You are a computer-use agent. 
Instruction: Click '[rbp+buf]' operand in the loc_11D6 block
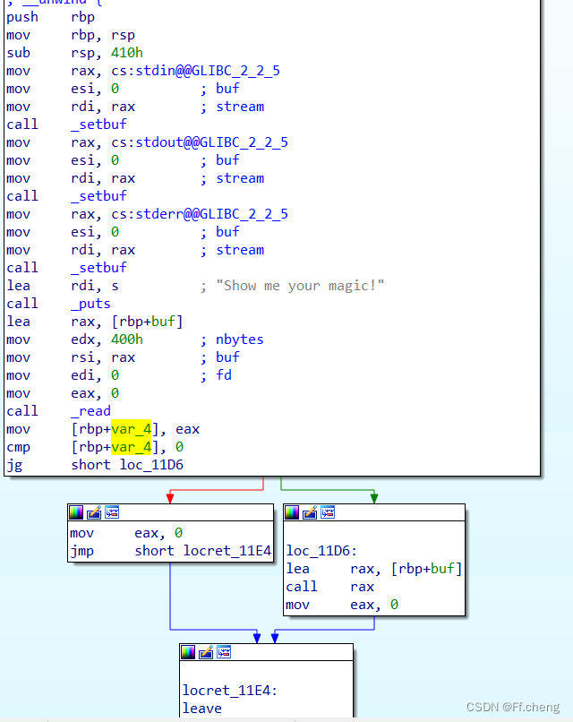pos(426,569)
